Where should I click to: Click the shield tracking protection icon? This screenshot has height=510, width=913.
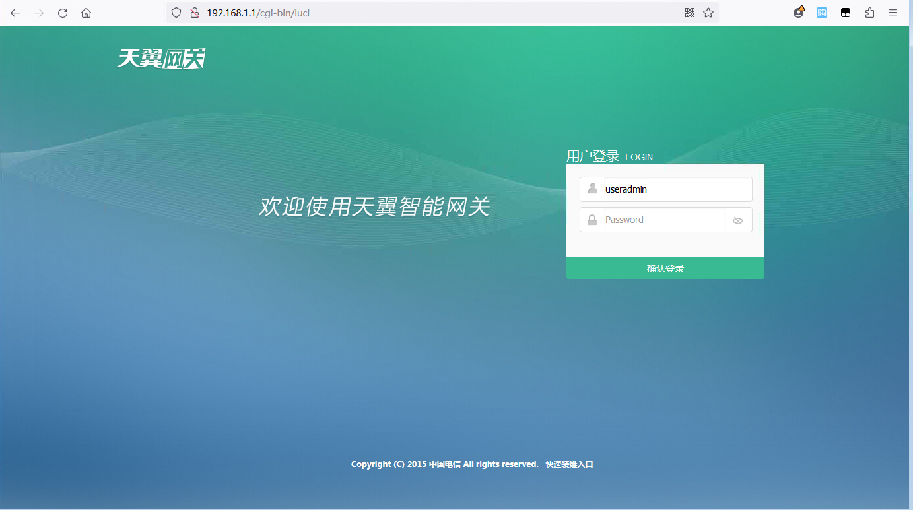click(176, 13)
